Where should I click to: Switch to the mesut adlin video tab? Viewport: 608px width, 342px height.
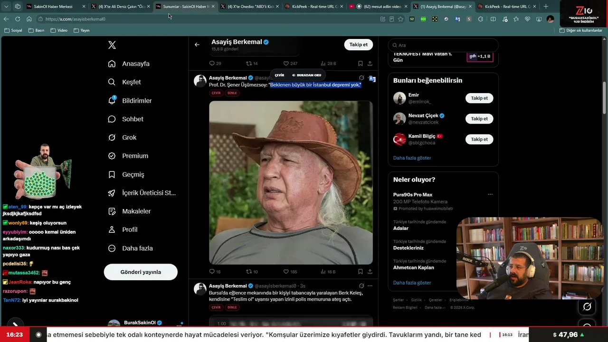pos(379,7)
